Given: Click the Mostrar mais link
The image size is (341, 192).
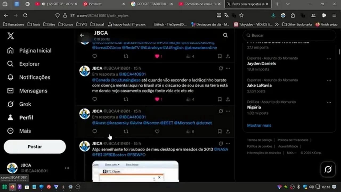Looking at the screenshot, I should point(259,125).
